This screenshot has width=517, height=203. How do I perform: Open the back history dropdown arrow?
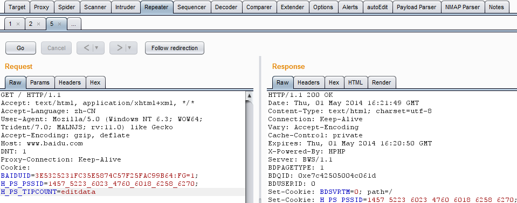(x=97, y=48)
